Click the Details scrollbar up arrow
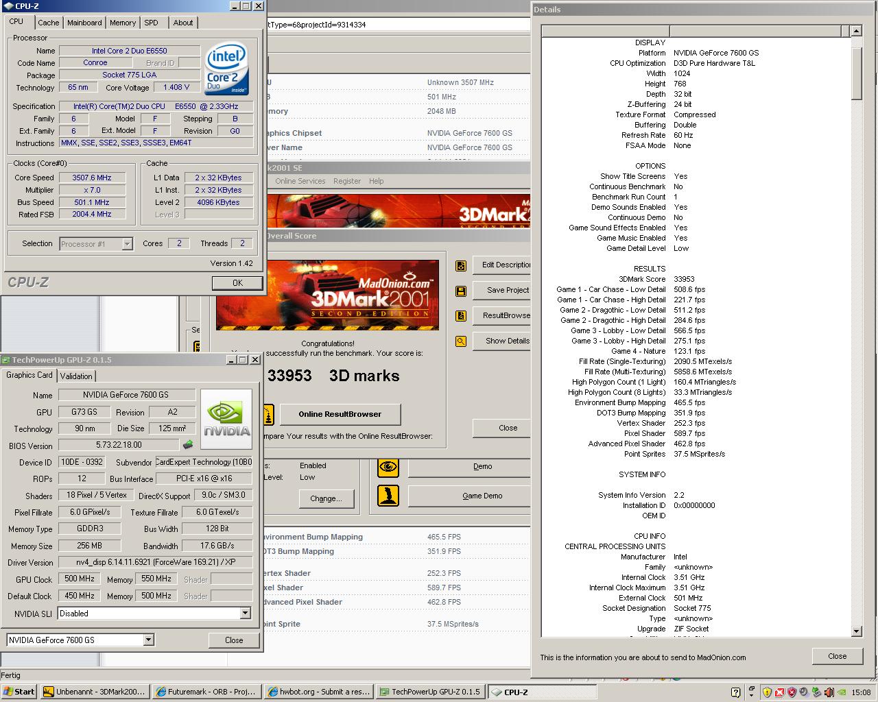The height and width of the screenshot is (702, 878). [x=856, y=31]
